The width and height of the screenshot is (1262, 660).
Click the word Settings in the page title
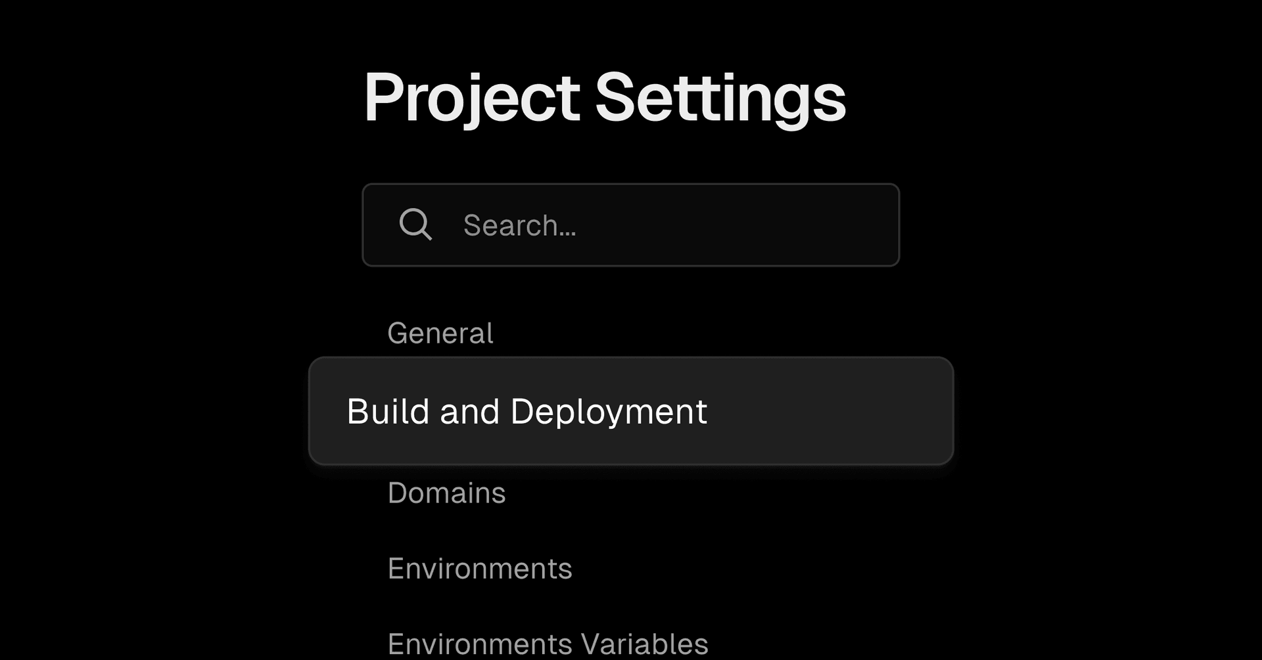pyautogui.click(x=720, y=98)
